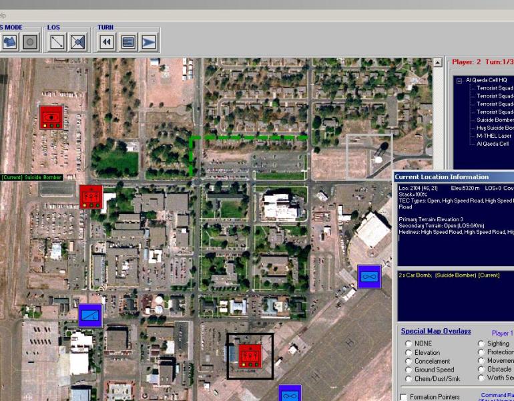This screenshot has width=514, height=401.
Task: Select Al Qaeda Cell unit in tree
Action: [493, 144]
